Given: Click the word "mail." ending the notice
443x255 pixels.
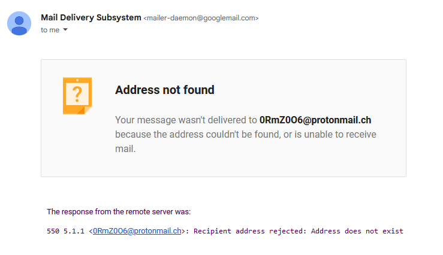Looking at the screenshot, I should click(x=125, y=148).
